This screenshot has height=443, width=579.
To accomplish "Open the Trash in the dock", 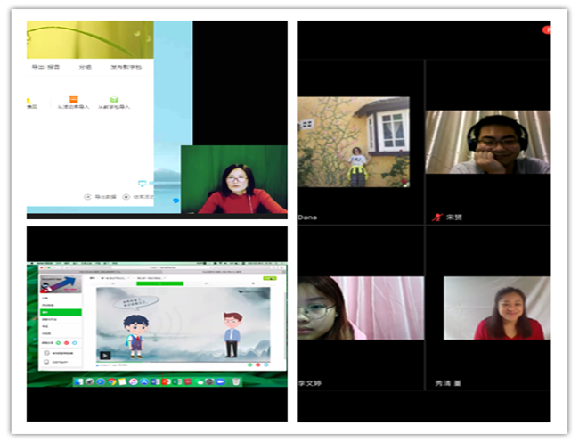I will click(235, 381).
